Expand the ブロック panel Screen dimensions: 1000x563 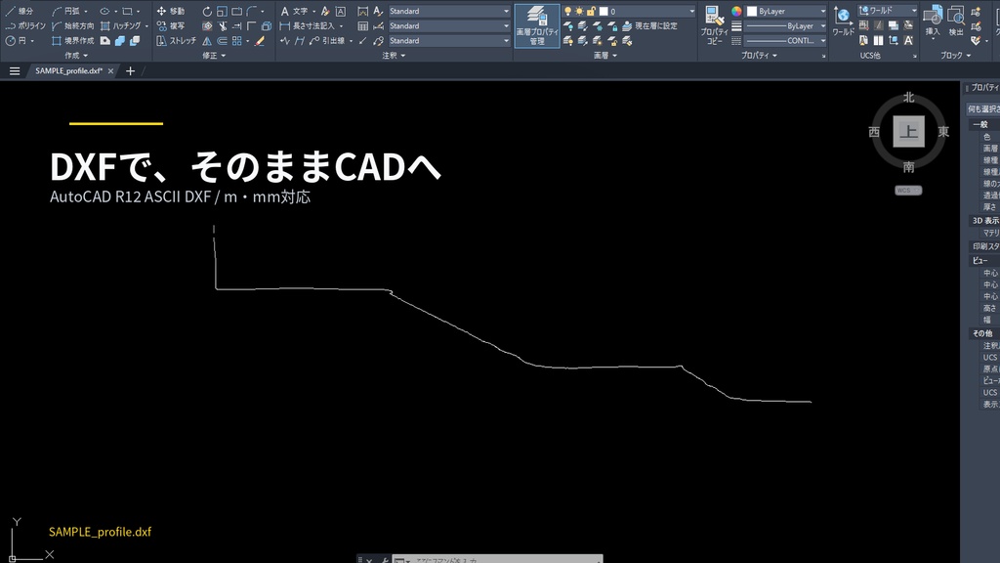[x=955, y=56]
